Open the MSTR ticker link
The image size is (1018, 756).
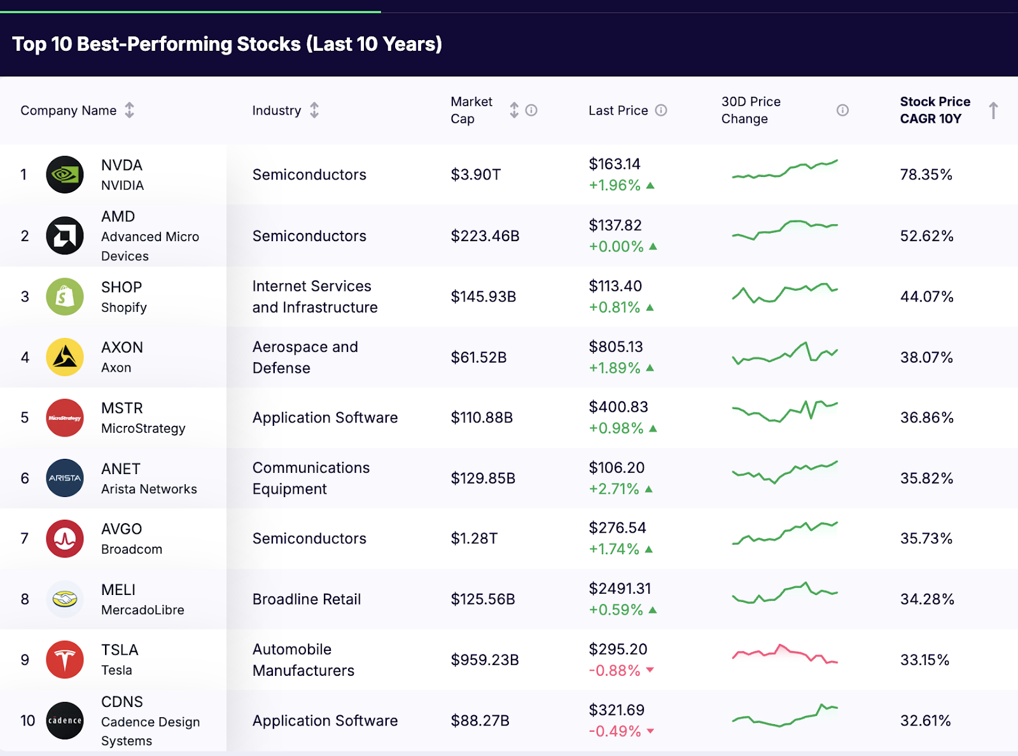point(122,408)
